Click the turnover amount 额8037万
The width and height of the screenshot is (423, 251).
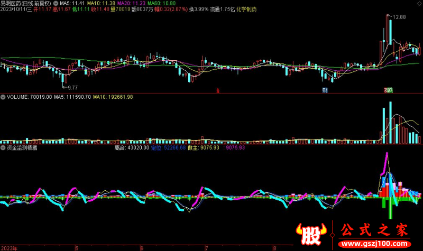click(x=142, y=9)
